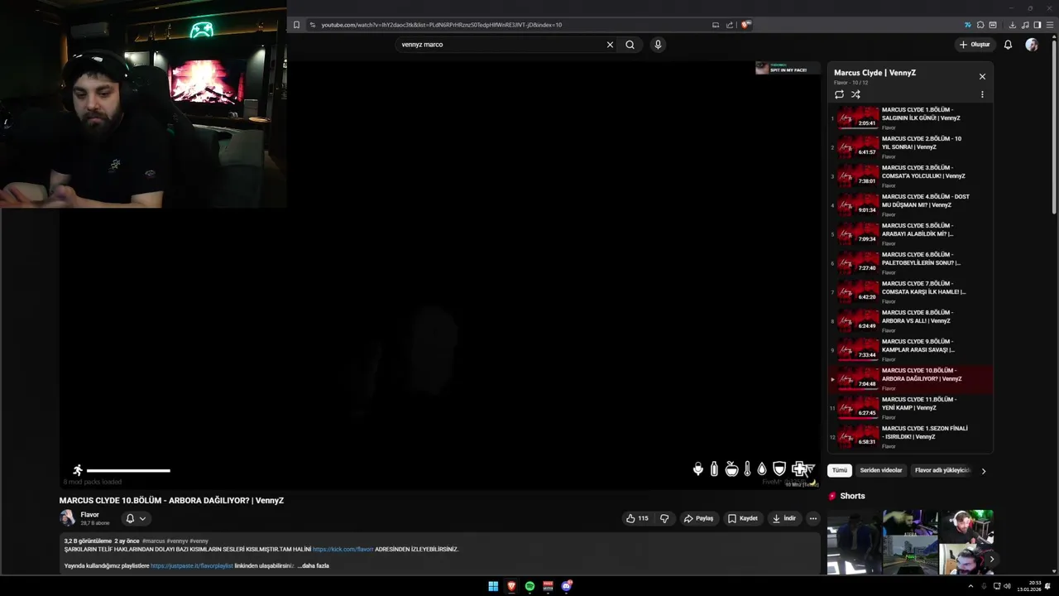This screenshot has height=596, width=1059.
Task: Open YouTube notifications bell in header
Action: point(1008,45)
